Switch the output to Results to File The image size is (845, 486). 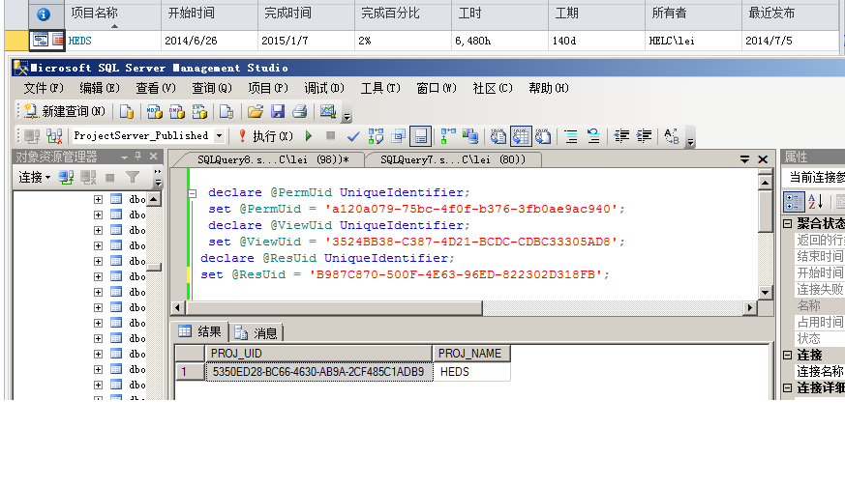click(543, 136)
